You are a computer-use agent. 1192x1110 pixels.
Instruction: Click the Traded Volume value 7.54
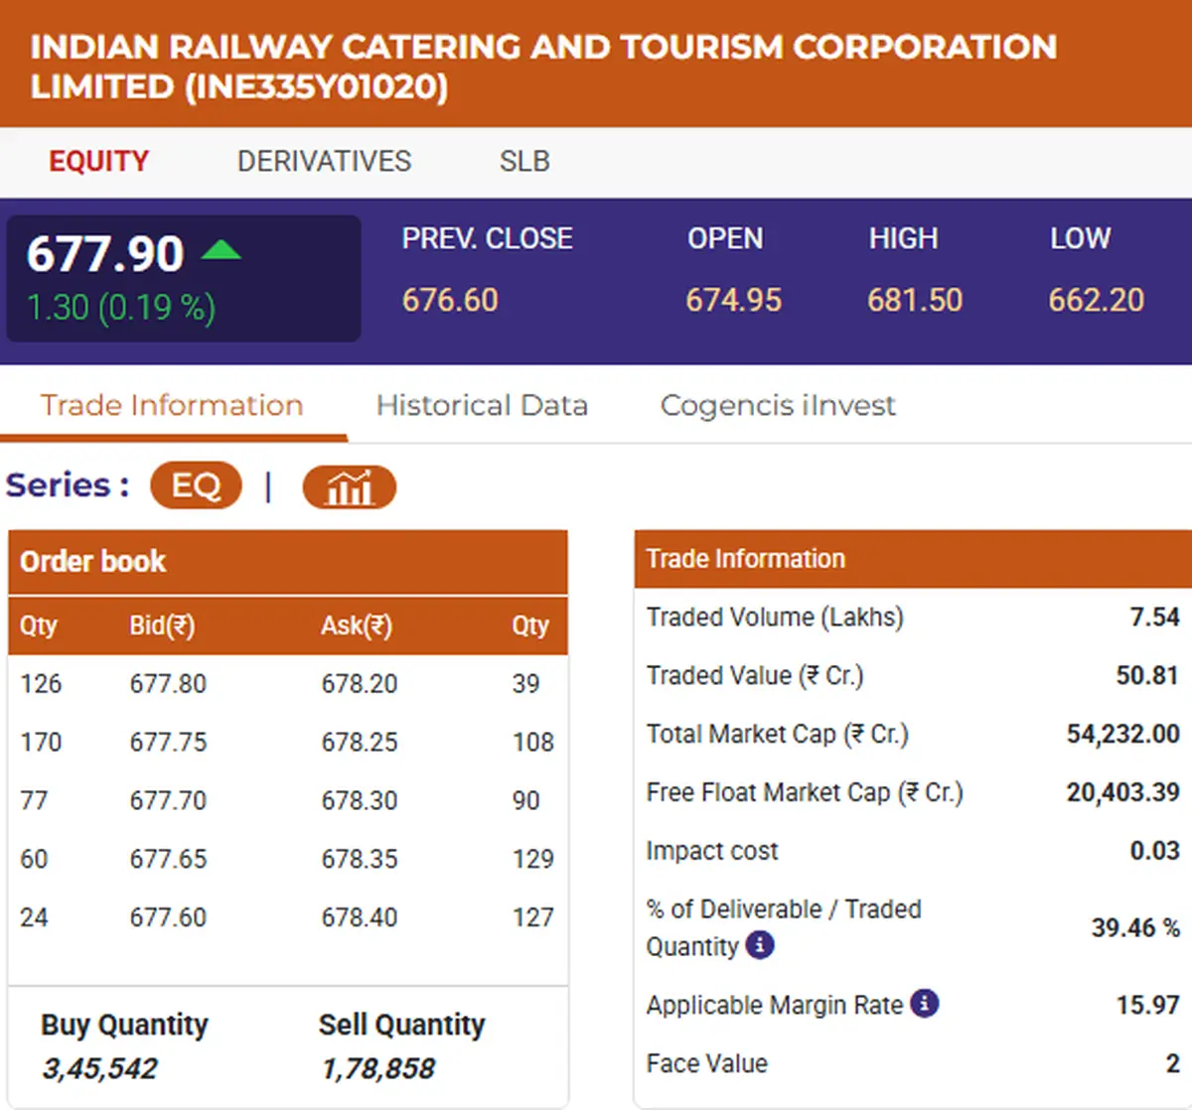pyautogui.click(x=1159, y=617)
